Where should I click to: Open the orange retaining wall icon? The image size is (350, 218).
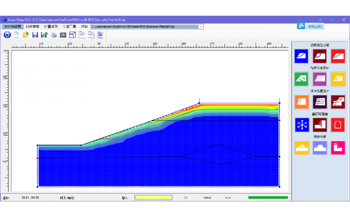click(x=301, y=102)
